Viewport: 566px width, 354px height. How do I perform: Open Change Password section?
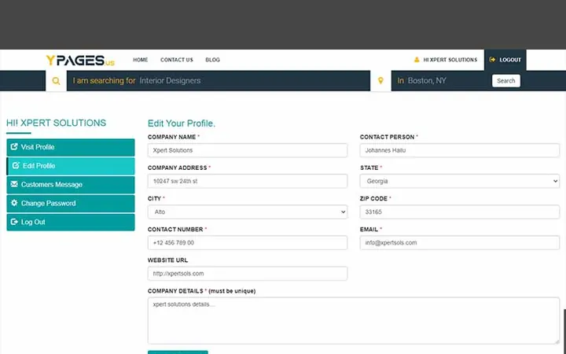(71, 204)
